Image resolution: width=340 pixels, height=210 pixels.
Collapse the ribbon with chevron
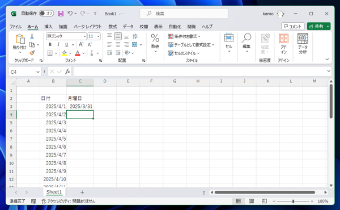[327, 59]
